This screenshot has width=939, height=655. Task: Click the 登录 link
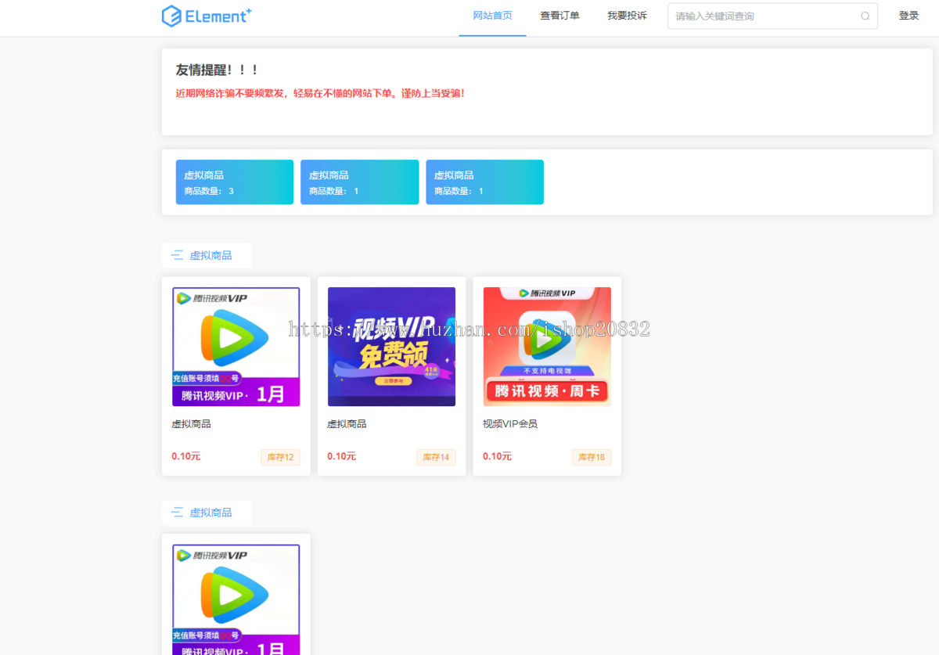(x=908, y=16)
